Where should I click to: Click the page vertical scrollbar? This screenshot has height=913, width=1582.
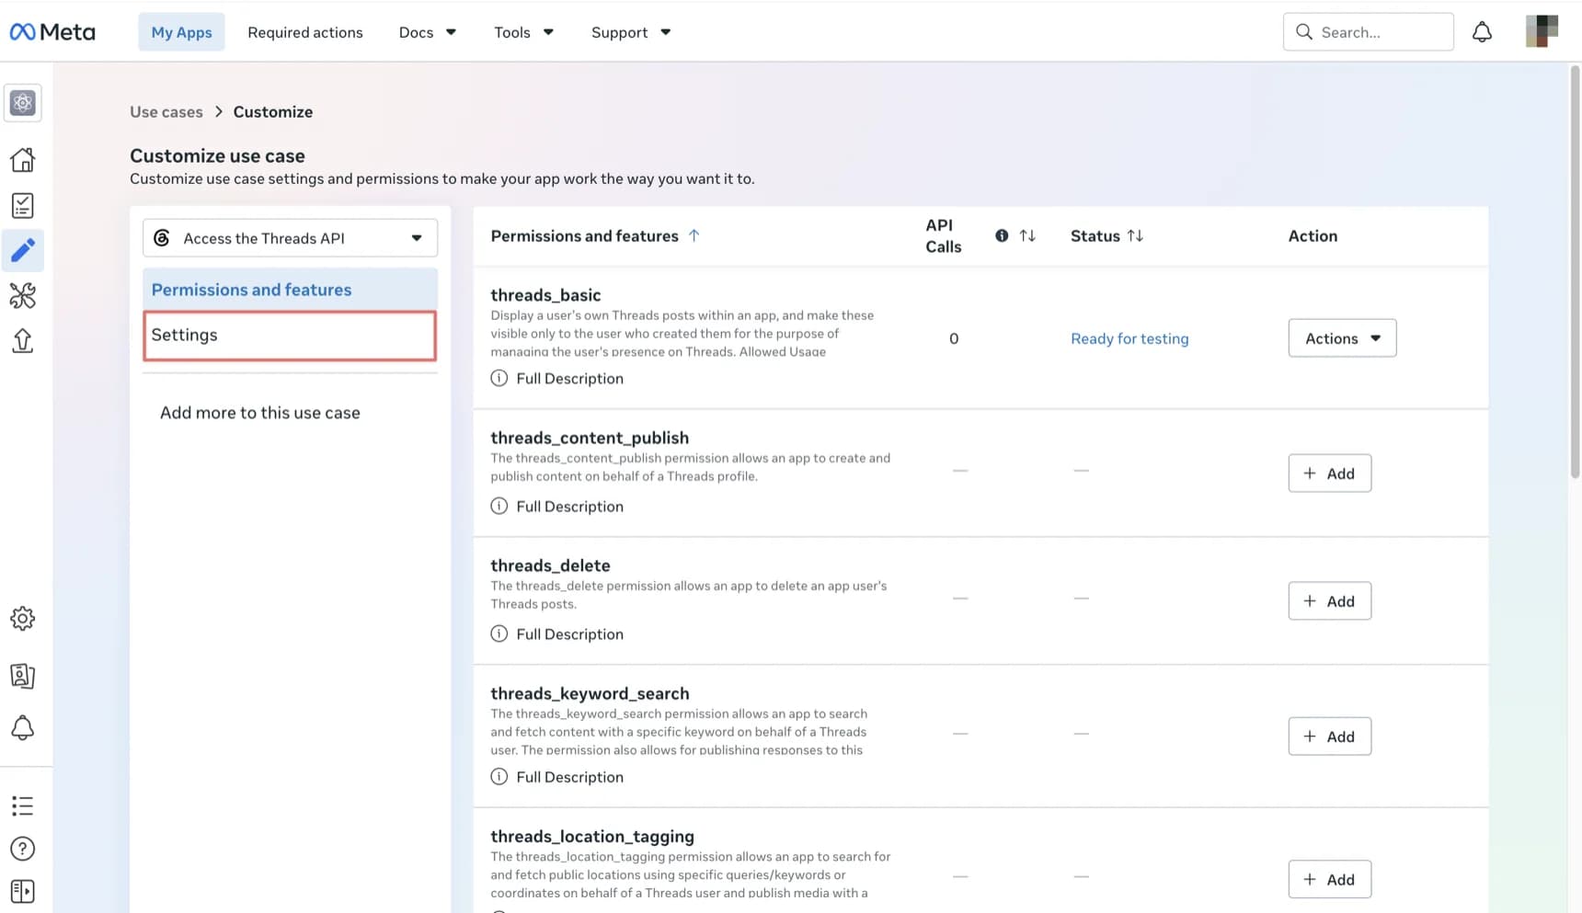(x=1575, y=272)
